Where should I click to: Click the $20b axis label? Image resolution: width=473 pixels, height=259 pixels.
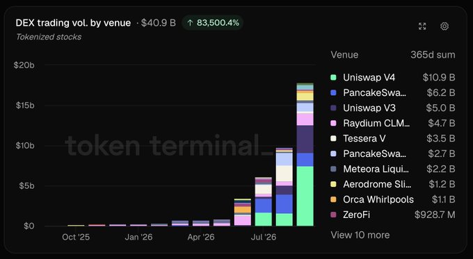24,65
